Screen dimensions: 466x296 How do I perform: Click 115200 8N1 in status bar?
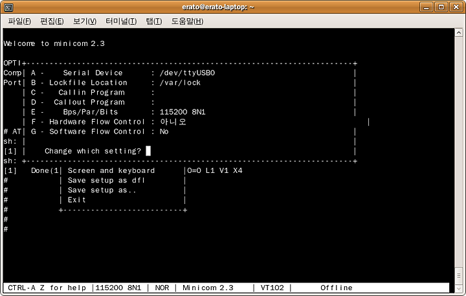pos(118,288)
